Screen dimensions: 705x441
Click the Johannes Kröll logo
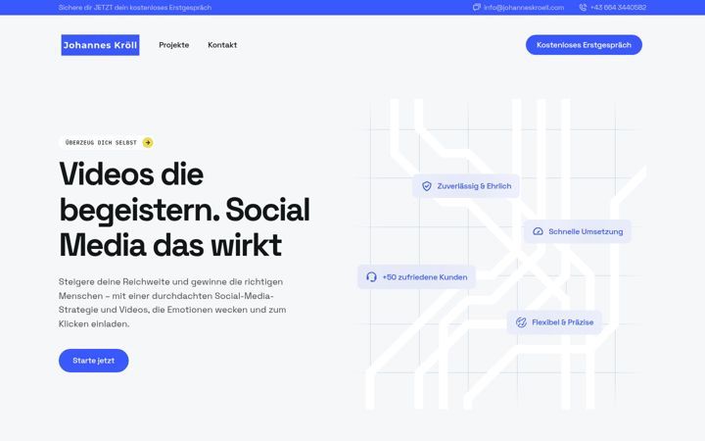100,45
